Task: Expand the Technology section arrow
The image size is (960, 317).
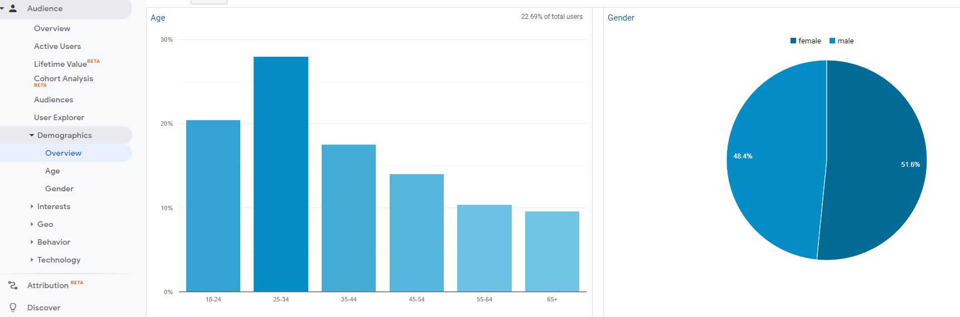Action: coord(32,260)
